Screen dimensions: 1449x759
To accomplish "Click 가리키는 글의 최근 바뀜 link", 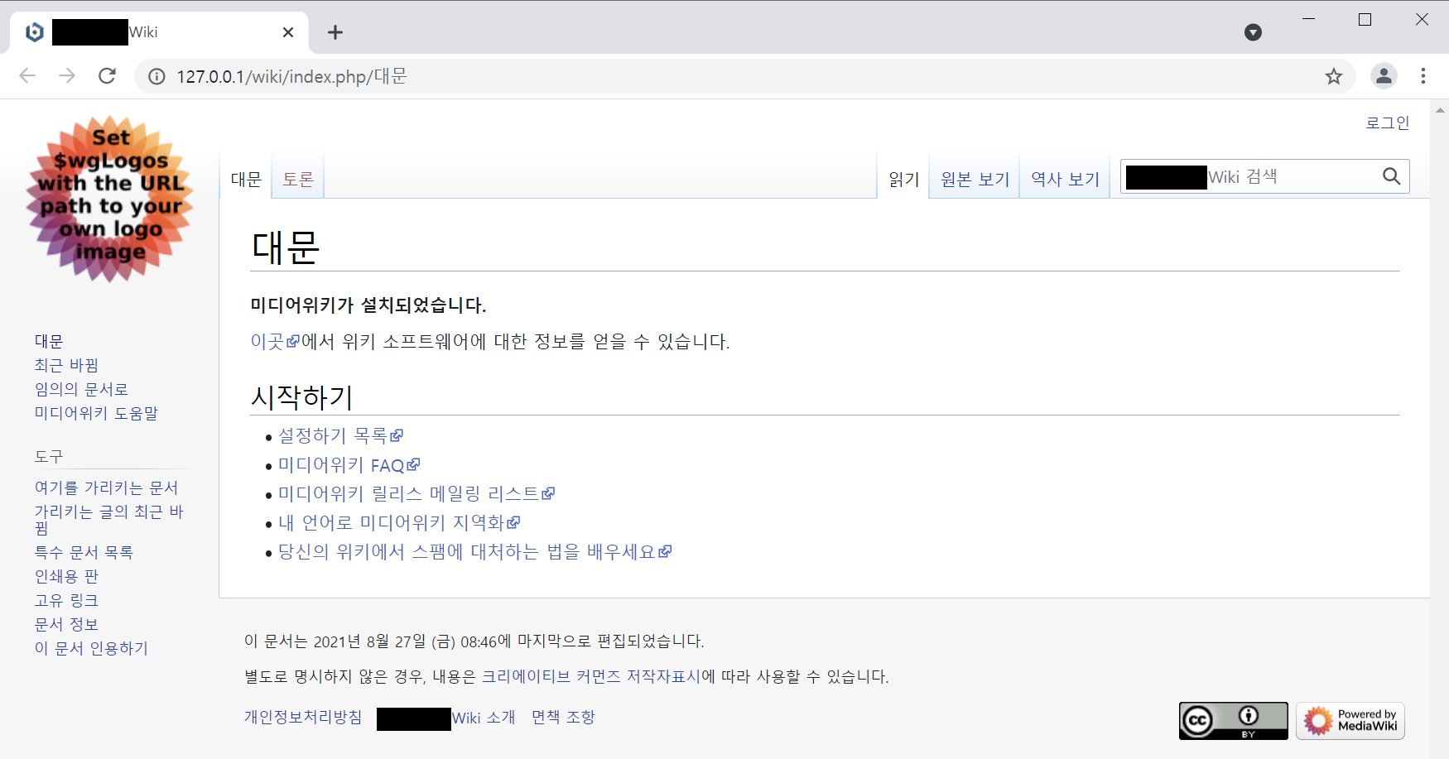I will (x=108, y=519).
